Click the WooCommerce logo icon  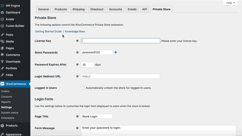pyautogui.click(x=2, y=84)
